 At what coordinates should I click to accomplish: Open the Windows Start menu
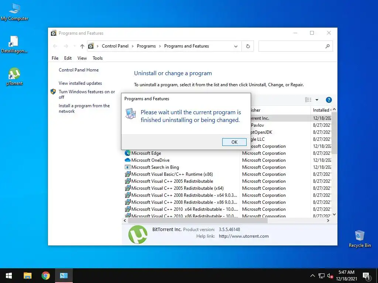[x=9, y=276]
